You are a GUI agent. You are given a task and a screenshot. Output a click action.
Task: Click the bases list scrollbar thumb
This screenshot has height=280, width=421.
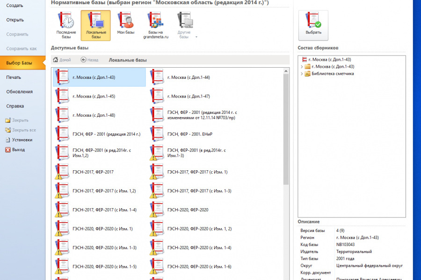coord(286,129)
